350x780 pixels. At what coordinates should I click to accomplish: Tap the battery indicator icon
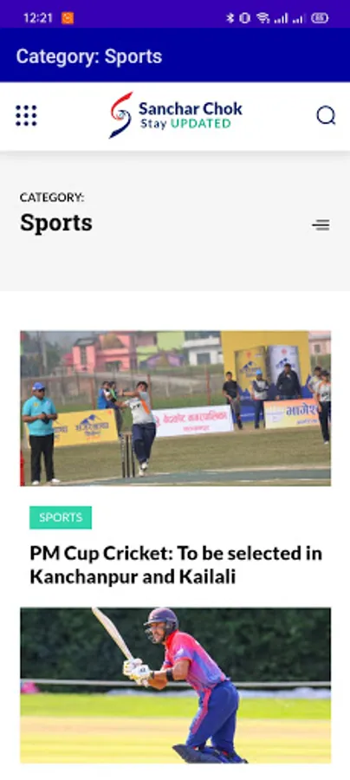point(320,18)
